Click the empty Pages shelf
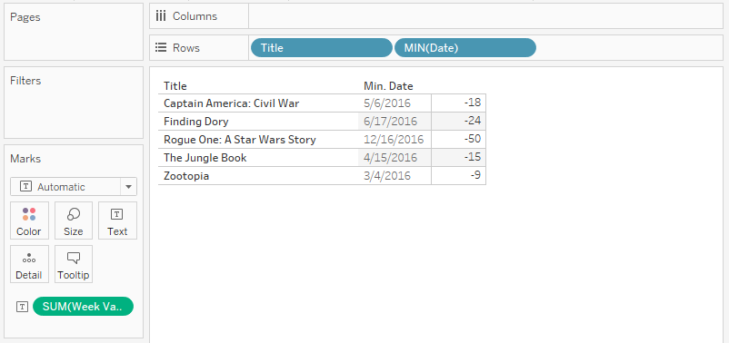 [x=74, y=32]
